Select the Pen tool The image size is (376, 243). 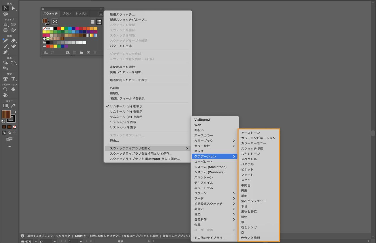pyautogui.click(x=5, y=52)
